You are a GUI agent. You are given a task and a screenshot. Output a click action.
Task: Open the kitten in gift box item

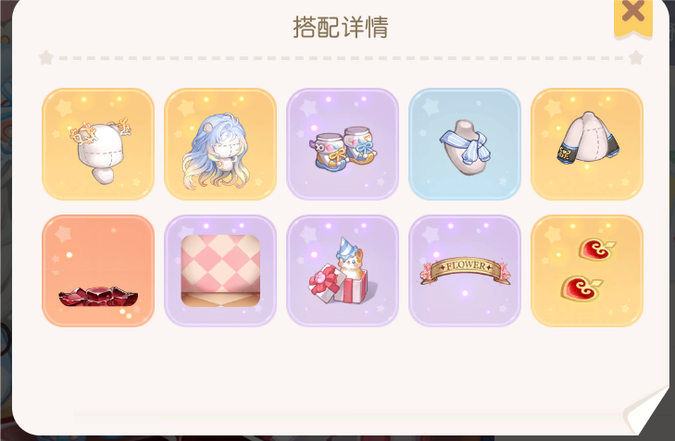click(x=343, y=271)
